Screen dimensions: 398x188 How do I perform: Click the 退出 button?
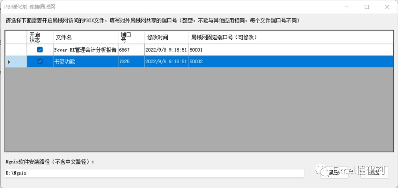(x=375, y=173)
